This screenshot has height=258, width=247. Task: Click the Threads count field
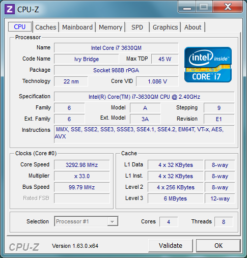pos(224,222)
